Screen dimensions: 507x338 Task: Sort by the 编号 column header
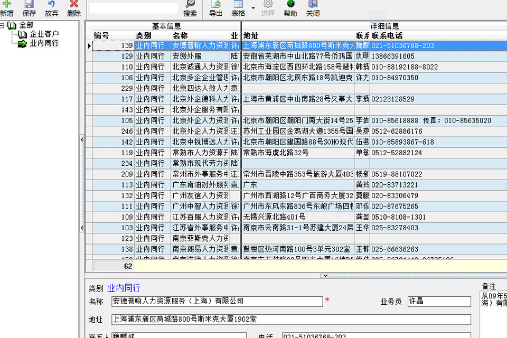101,35
